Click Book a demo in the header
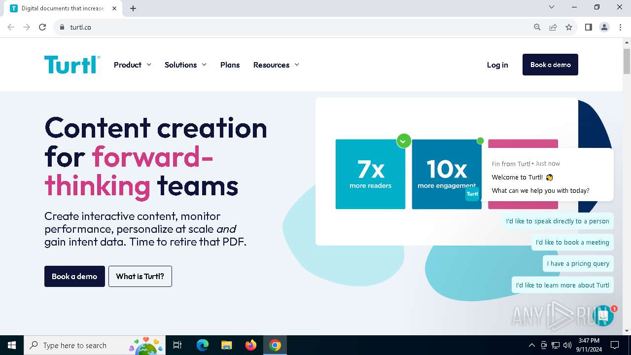The width and height of the screenshot is (631, 355). pyautogui.click(x=550, y=65)
